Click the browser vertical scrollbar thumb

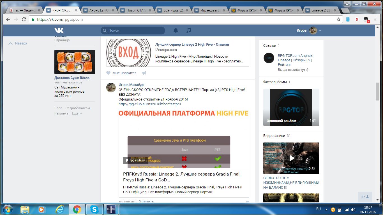coord(378,92)
